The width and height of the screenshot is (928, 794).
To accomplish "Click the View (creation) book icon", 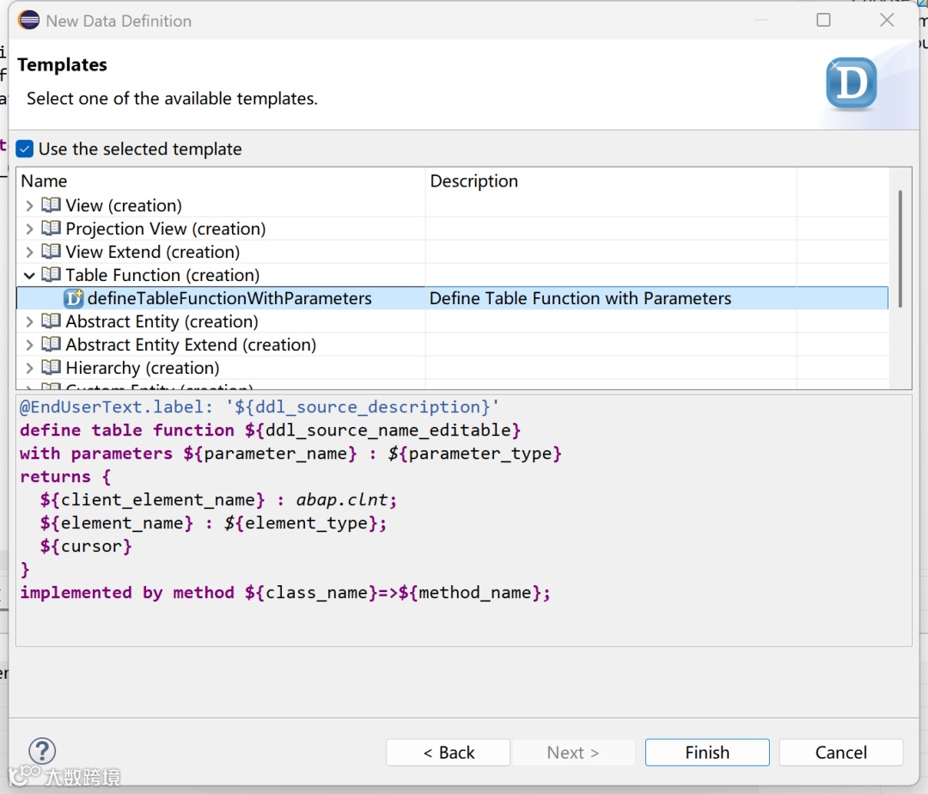I will pyautogui.click(x=52, y=205).
